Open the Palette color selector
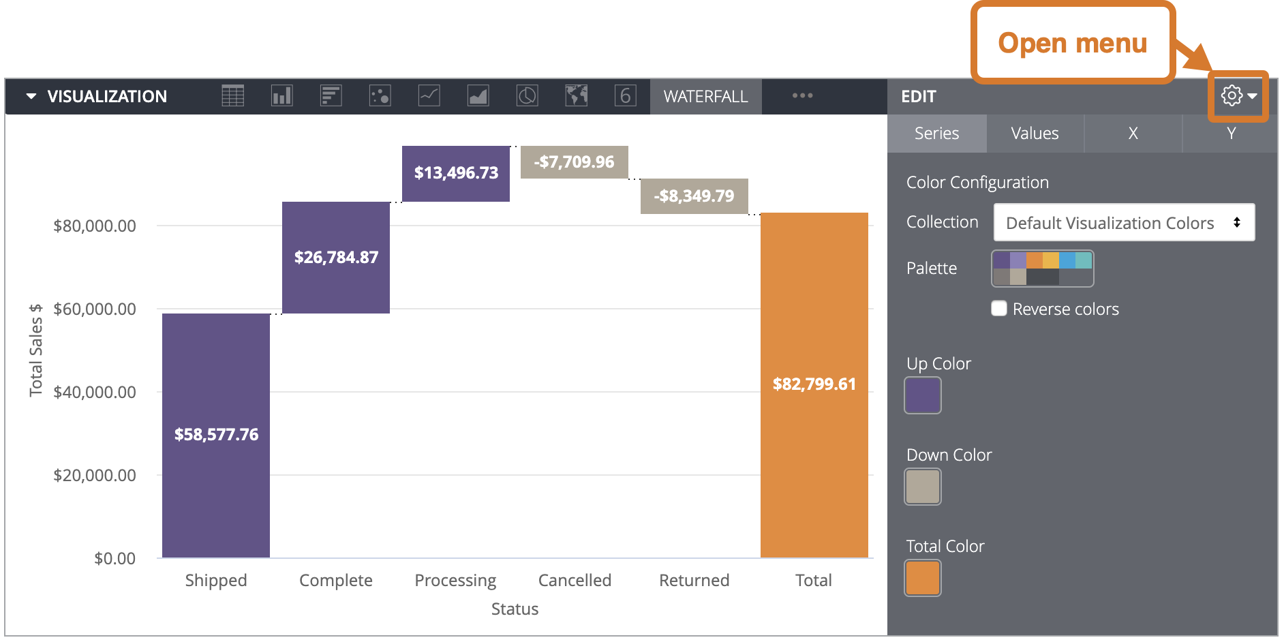Screen dimensions: 1284x642 click(1042, 269)
